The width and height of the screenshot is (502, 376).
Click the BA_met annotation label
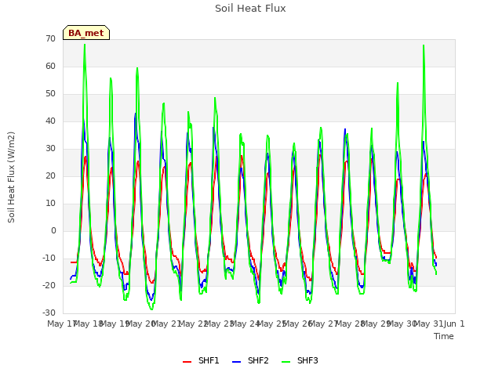click(86, 33)
